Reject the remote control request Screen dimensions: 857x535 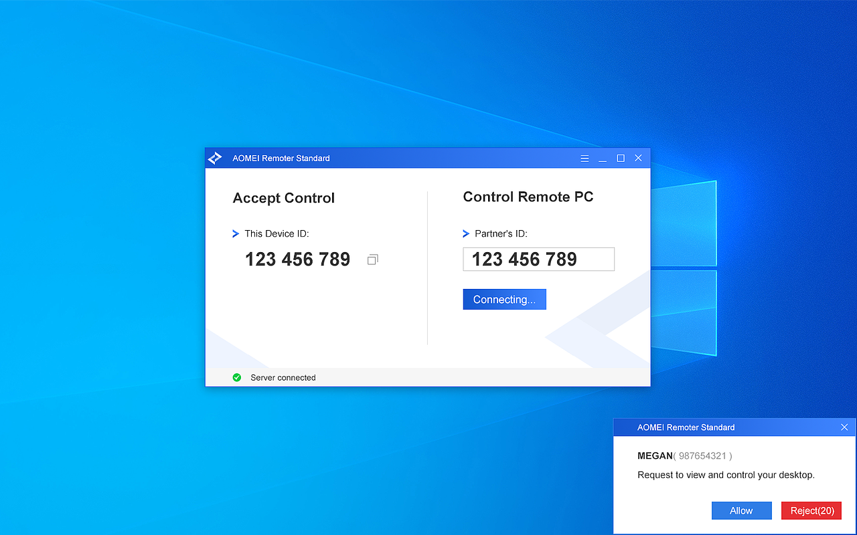(811, 510)
